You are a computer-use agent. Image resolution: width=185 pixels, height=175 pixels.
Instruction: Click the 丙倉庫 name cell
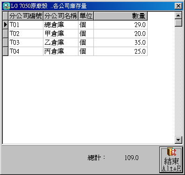[x=61, y=51]
